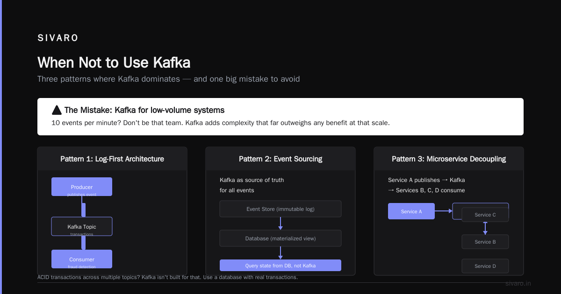Click the Service B node
Image resolution: width=561 pixels, height=294 pixels.
tap(485, 242)
